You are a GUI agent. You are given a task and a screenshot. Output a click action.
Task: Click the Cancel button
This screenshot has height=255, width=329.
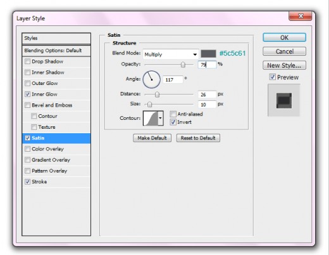(284, 51)
